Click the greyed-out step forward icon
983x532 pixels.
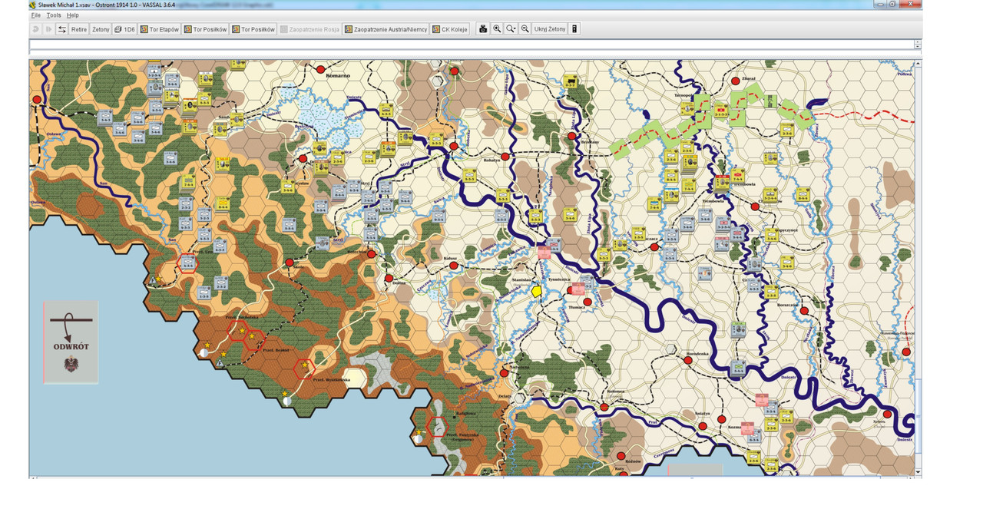pos(48,29)
